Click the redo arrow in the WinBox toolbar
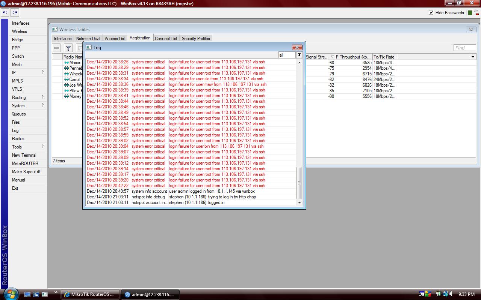 click(x=14, y=12)
